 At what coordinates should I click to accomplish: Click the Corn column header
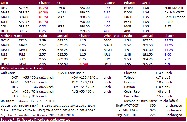5,3
